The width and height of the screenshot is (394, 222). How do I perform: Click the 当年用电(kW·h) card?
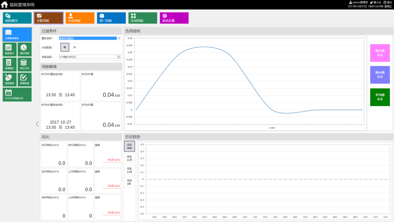click(x=54, y=207)
